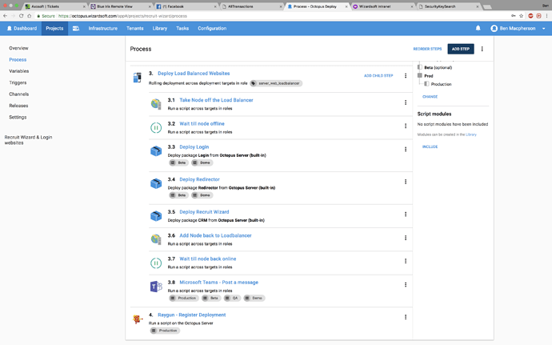Viewport: 552px width, 345px height.
Task: Toggle the Production environment checkbox
Action: (x=426, y=84)
